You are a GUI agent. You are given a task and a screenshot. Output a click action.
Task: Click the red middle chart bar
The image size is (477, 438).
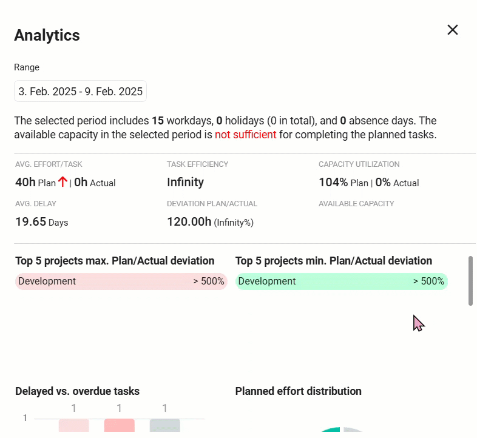119,427
